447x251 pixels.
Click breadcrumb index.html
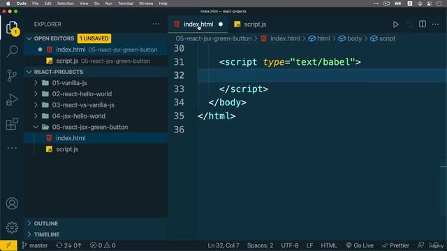click(x=281, y=38)
